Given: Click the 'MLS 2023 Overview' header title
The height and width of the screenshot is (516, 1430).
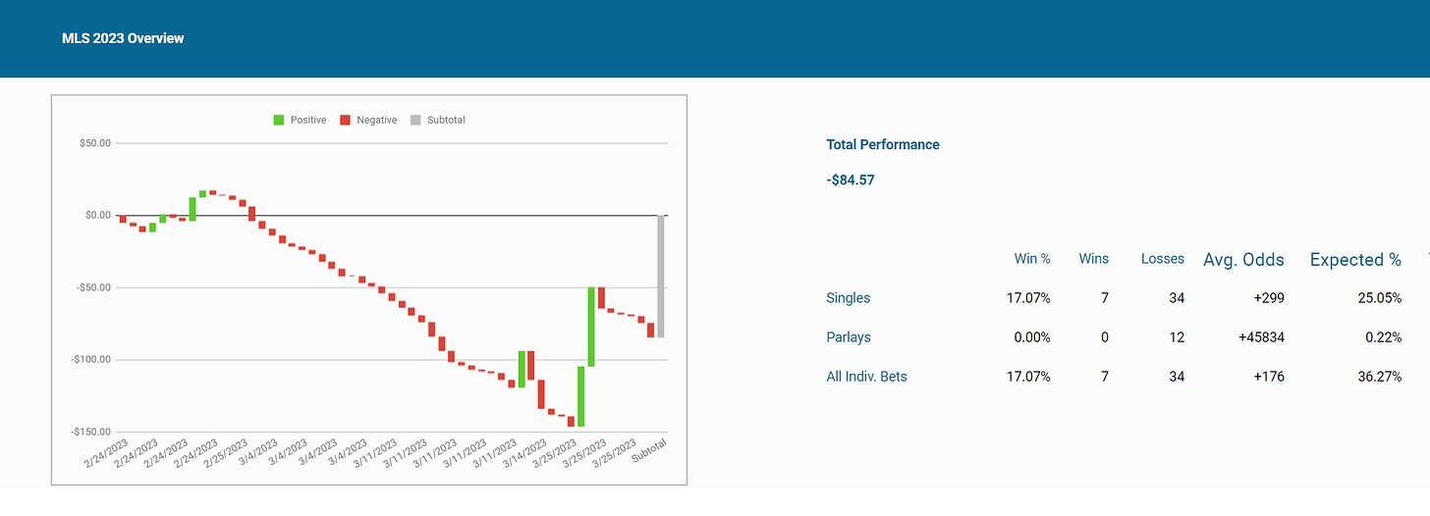Looking at the screenshot, I should point(123,38).
